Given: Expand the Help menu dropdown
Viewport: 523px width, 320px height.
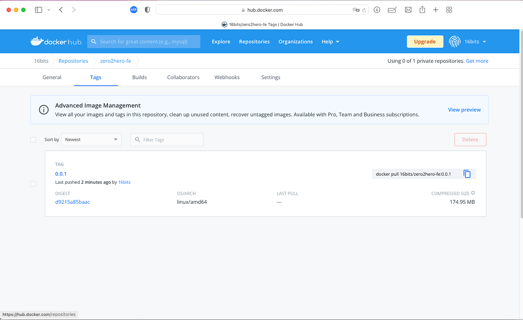Looking at the screenshot, I should [330, 41].
